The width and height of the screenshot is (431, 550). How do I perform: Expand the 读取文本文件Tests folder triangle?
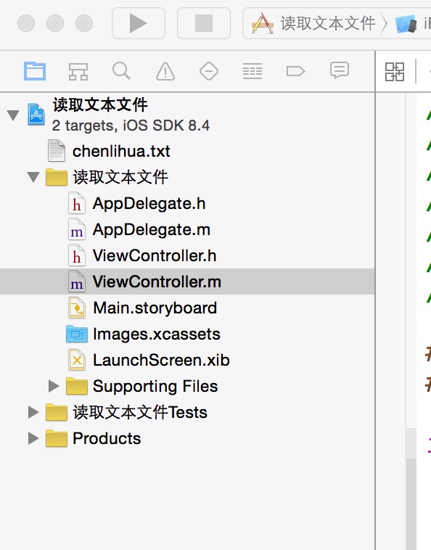[33, 412]
